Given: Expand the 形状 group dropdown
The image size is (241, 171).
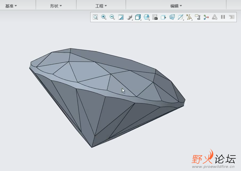Looking at the screenshot, I should click(56, 6).
